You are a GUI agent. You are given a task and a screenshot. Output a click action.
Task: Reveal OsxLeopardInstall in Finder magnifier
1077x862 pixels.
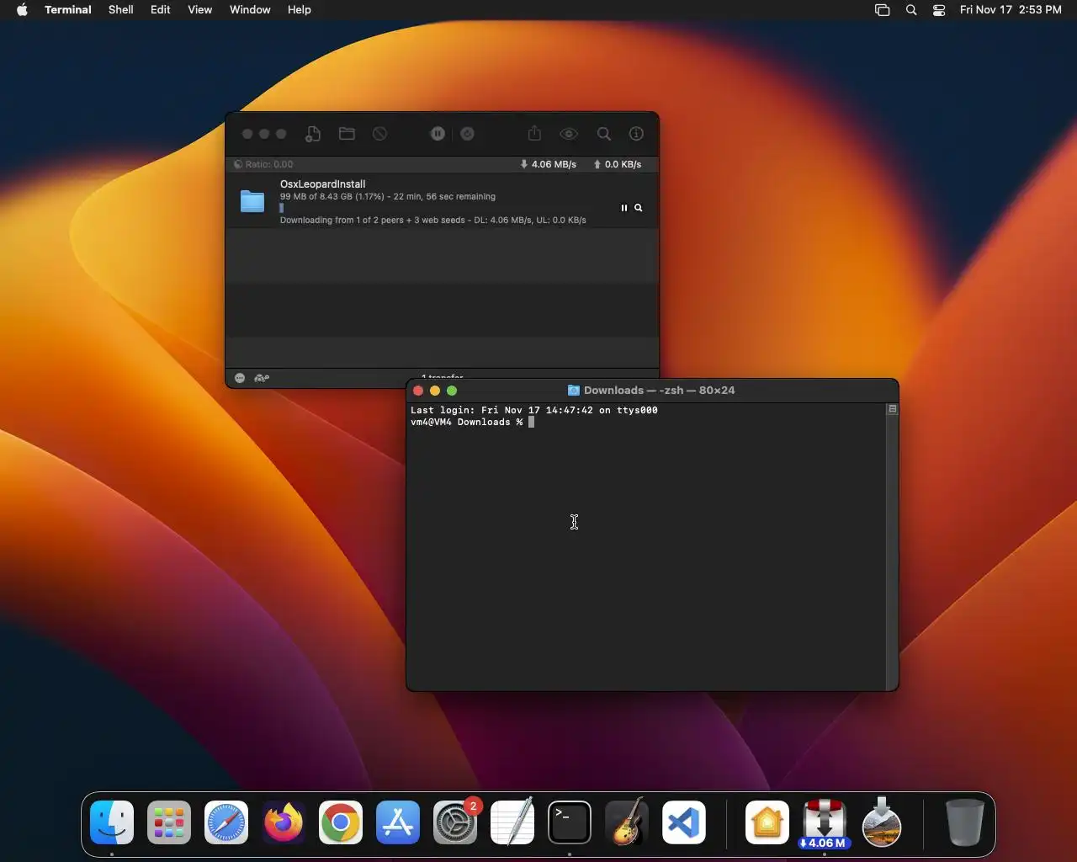[639, 208]
